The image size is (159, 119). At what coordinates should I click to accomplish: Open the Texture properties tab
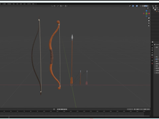(152, 63)
